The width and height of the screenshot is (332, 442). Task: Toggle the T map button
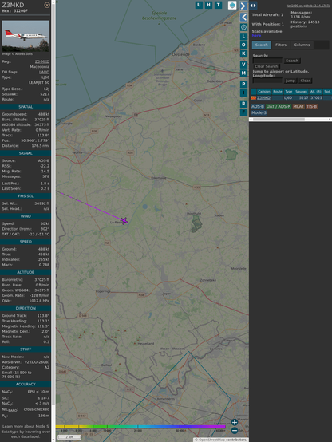click(x=218, y=5)
